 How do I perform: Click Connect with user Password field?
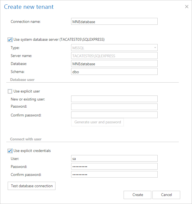114,166
